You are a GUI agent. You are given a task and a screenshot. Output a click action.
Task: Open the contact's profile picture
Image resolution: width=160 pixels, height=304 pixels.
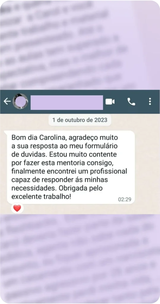tap(20, 102)
